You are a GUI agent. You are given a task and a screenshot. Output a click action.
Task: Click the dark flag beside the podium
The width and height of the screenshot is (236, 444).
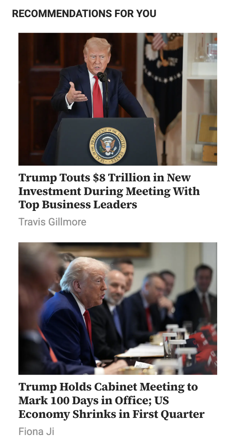[x=162, y=82]
